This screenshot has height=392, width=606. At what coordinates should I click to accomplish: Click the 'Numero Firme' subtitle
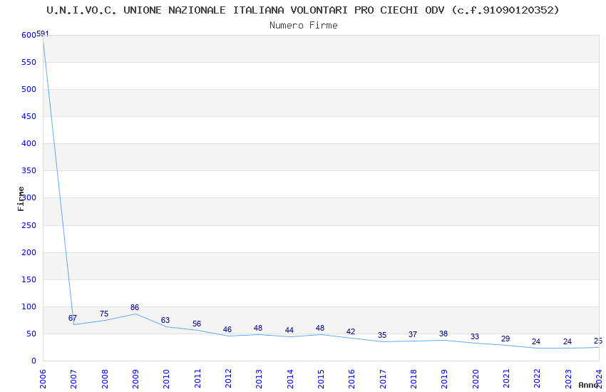[304, 26]
